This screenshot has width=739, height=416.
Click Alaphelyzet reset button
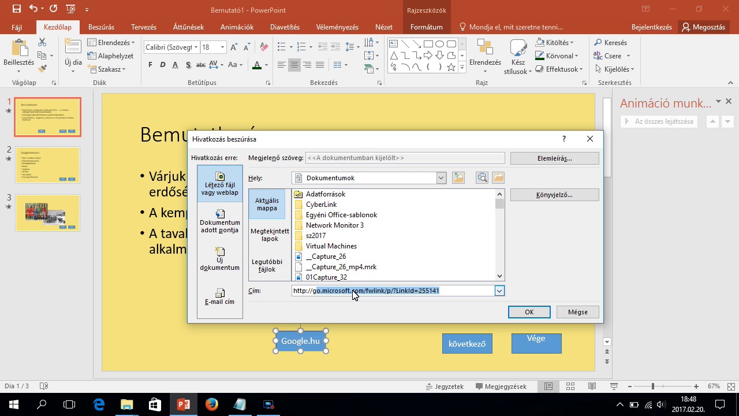[x=111, y=56]
